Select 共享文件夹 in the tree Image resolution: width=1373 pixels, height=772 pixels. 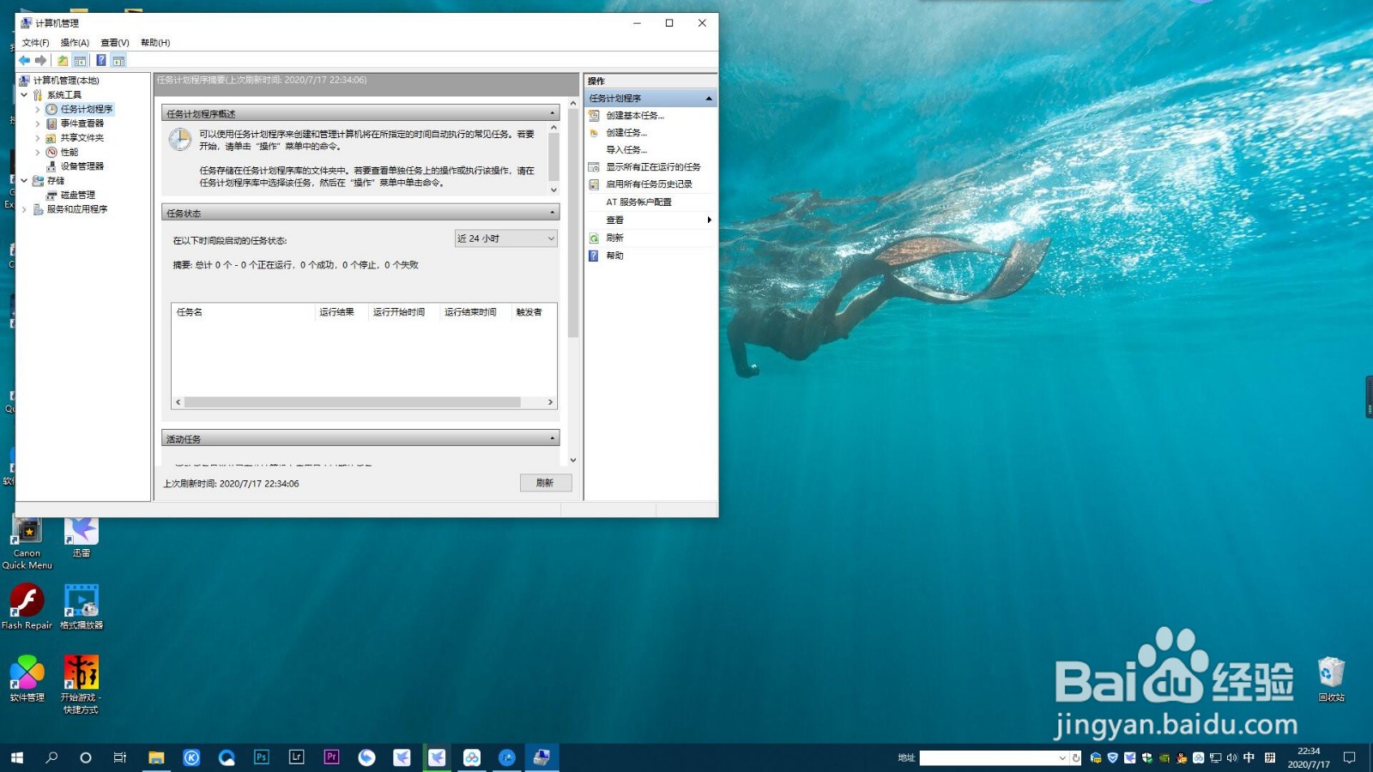pos(82,137)
